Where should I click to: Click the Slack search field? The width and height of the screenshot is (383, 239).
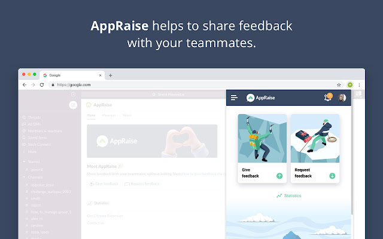click(x=169, y=94)
